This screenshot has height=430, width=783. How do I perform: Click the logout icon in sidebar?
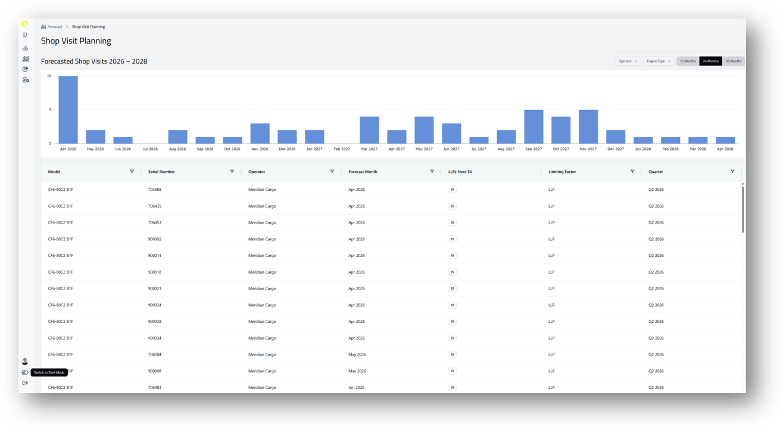(25, 383)
